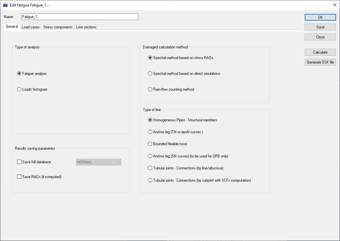
Task: Switch to the Load cases tab
Action: [30, 27]
